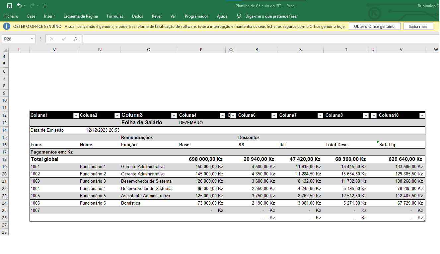Open filter dropdown in column Q header

pyautogui.click(x=233, y=115)
